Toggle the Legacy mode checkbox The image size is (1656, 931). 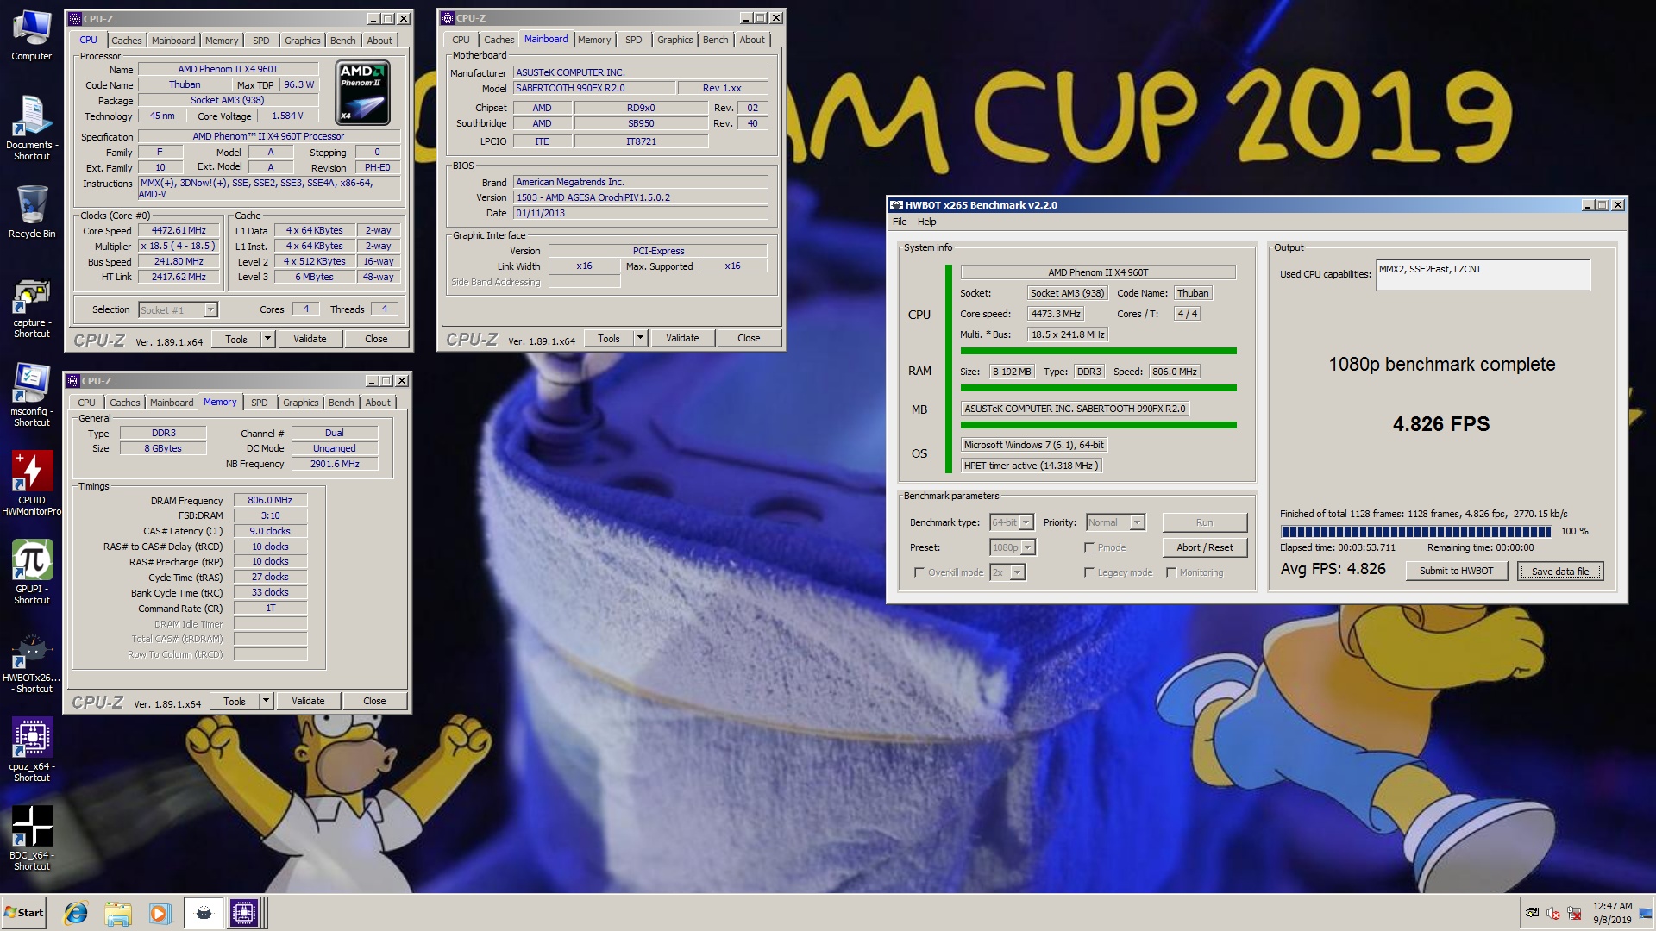pos(1089,572)
